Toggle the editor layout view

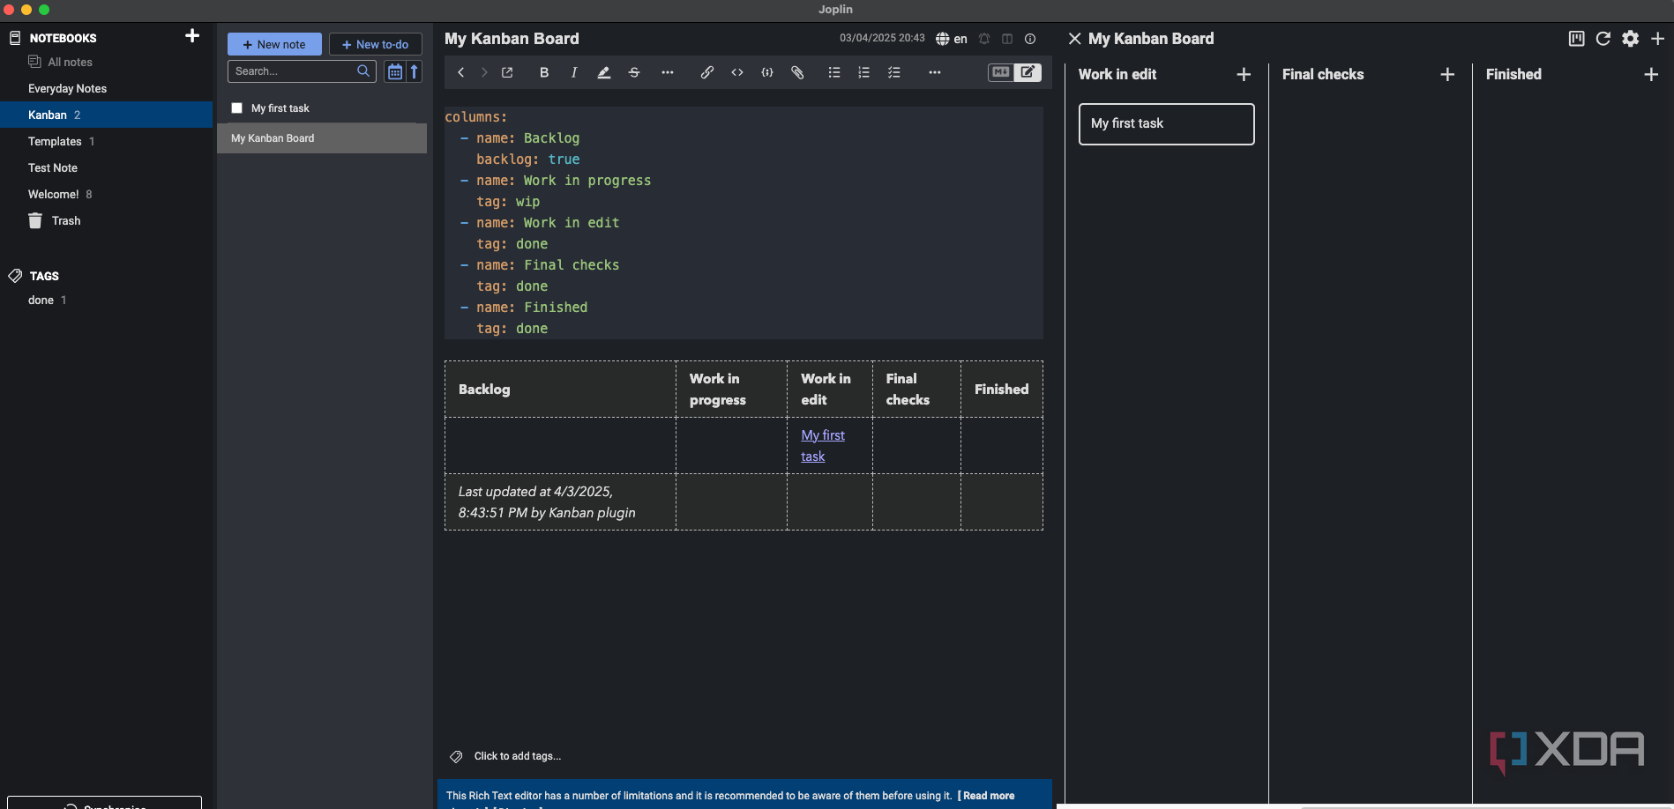(1007, 39)
